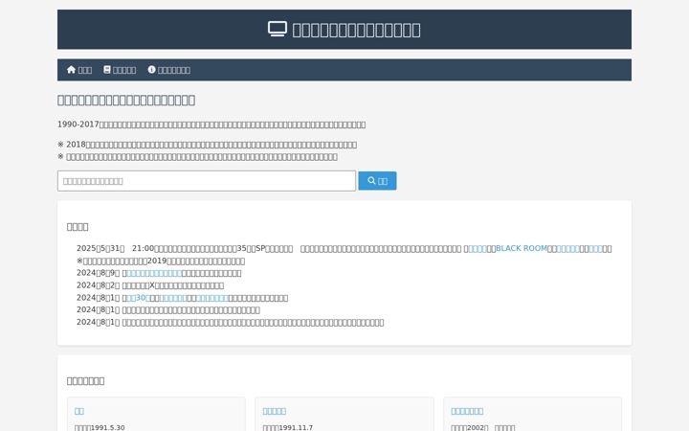Click the paragraph starting with 1990-2017

[x=211, y=125]
